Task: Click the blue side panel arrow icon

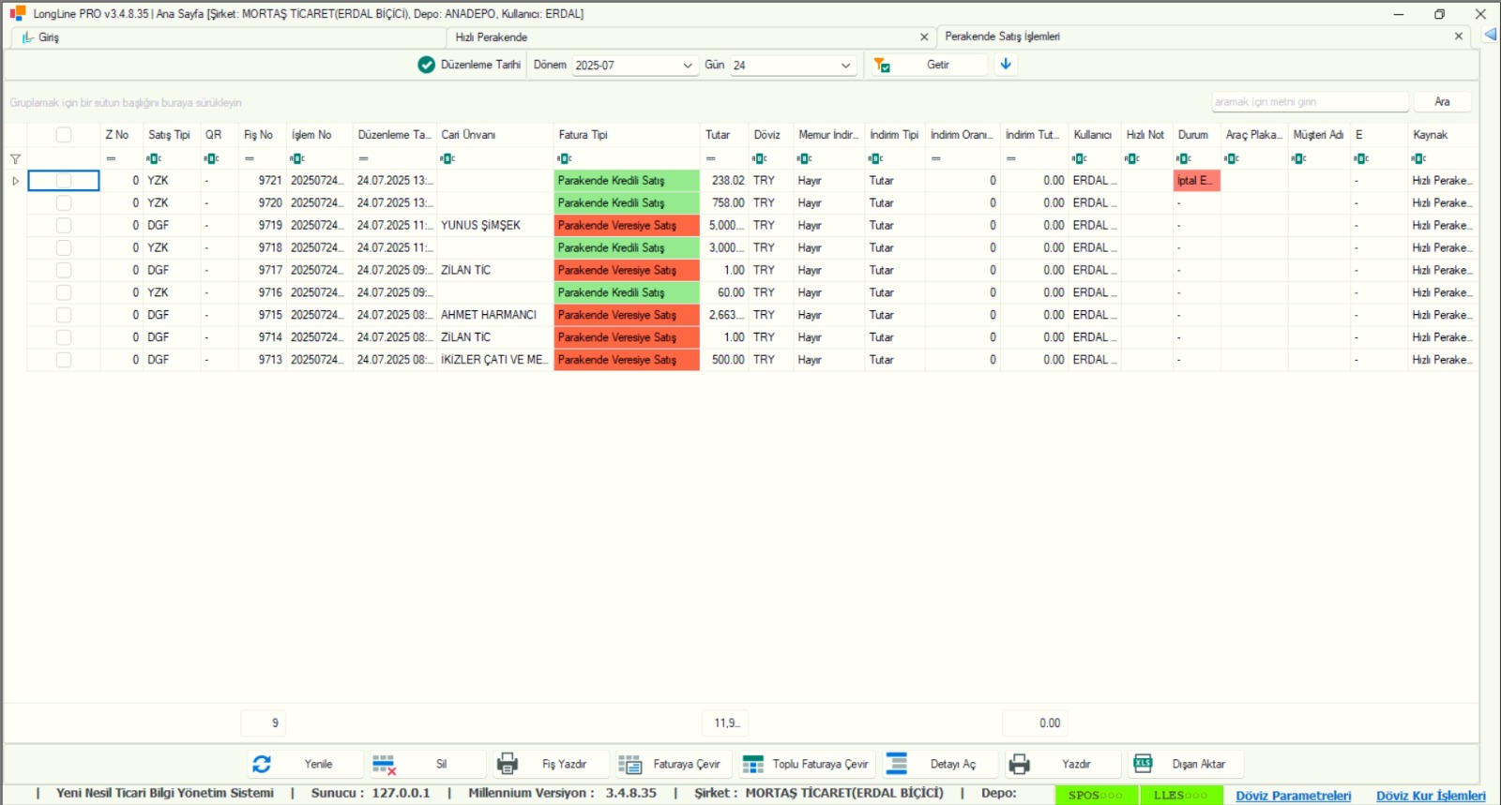Action: point(1491,35)
